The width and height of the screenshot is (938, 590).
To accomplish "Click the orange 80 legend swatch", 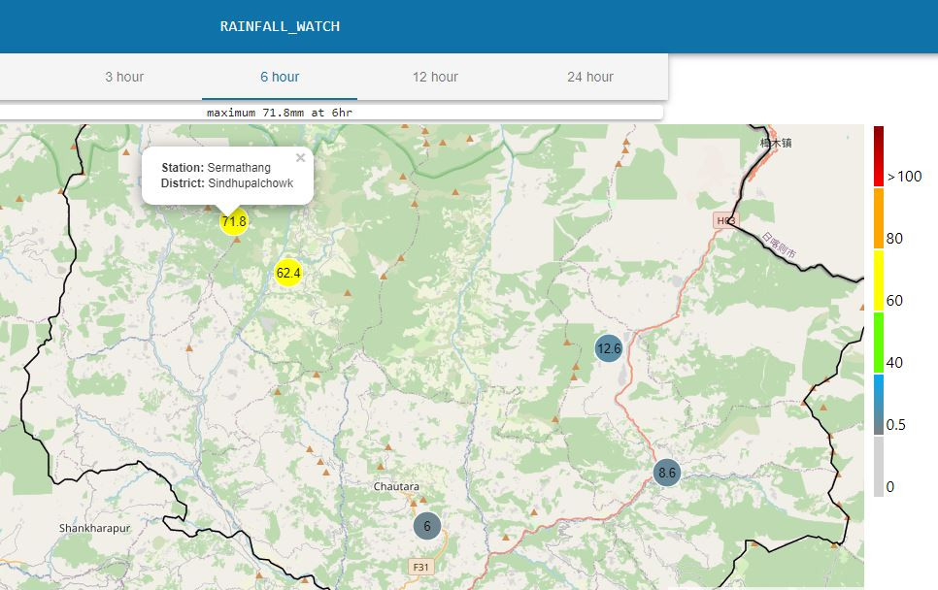I will [x=878, y=218].
